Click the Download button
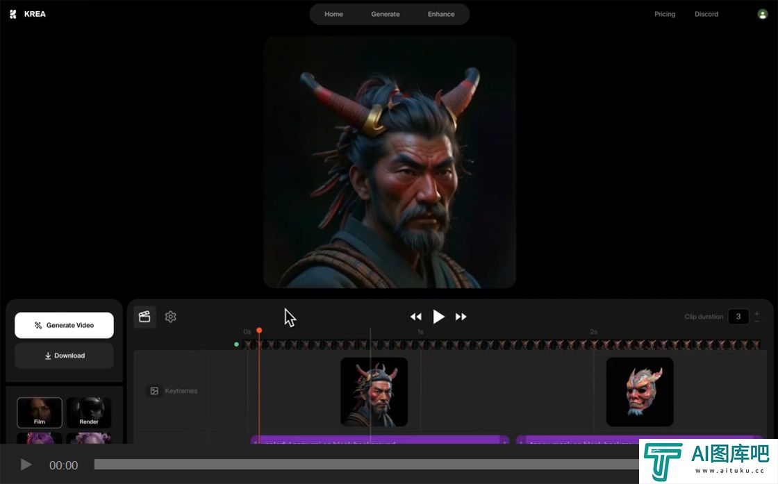 tap(64, 356)
